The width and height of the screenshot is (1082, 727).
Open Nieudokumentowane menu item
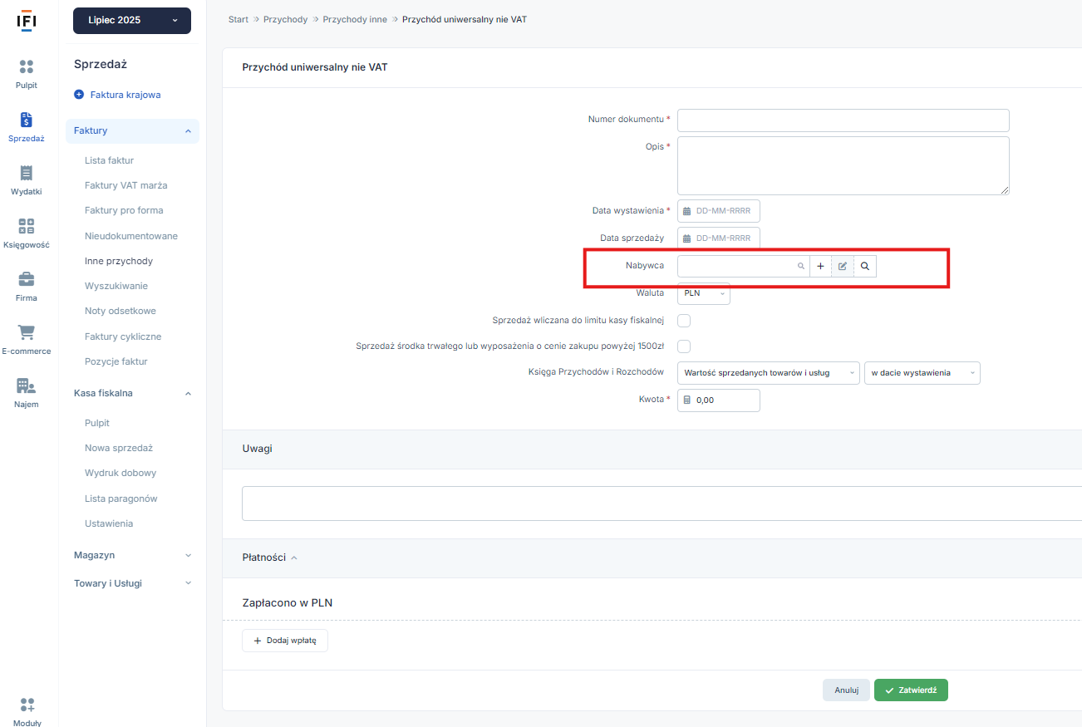131,236
